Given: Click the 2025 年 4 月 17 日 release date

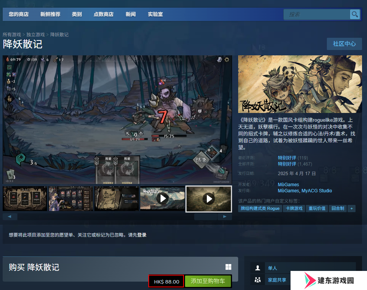Looking at the screenshot, I should pos(297,173).
